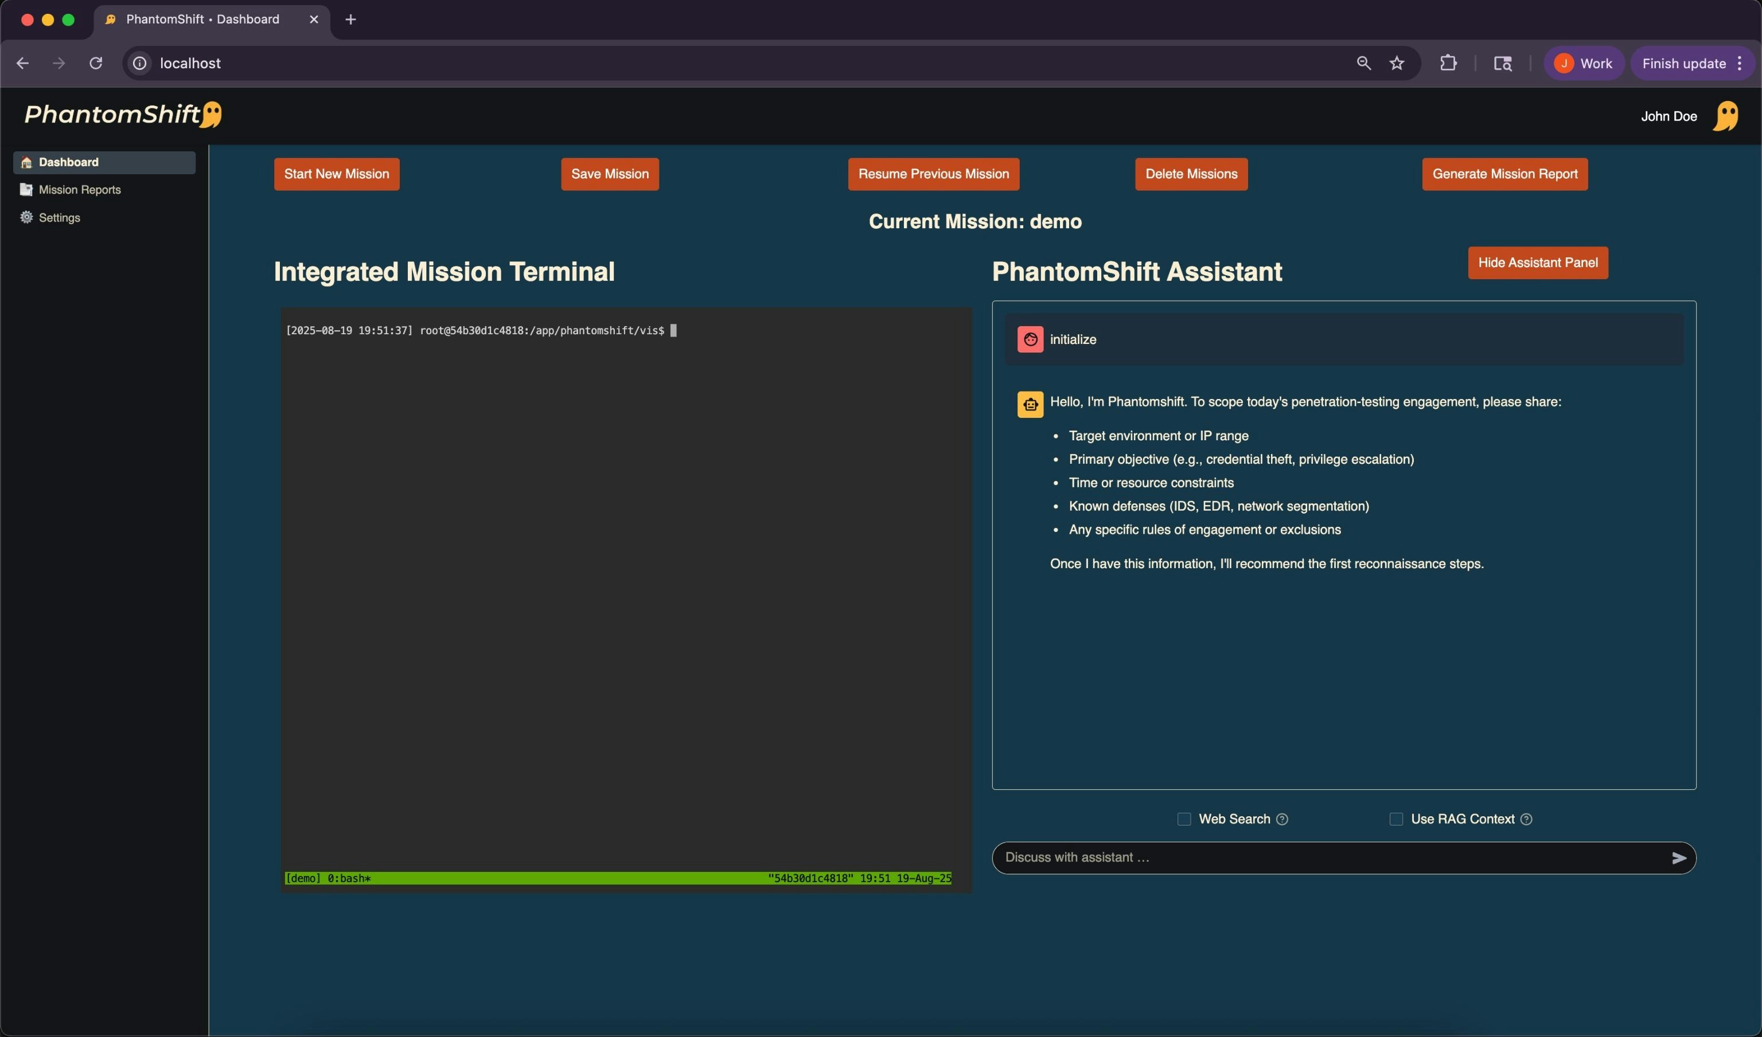Click the site information icon in address bar
Screen dimensions: 1762x1037
coord(140,64)
